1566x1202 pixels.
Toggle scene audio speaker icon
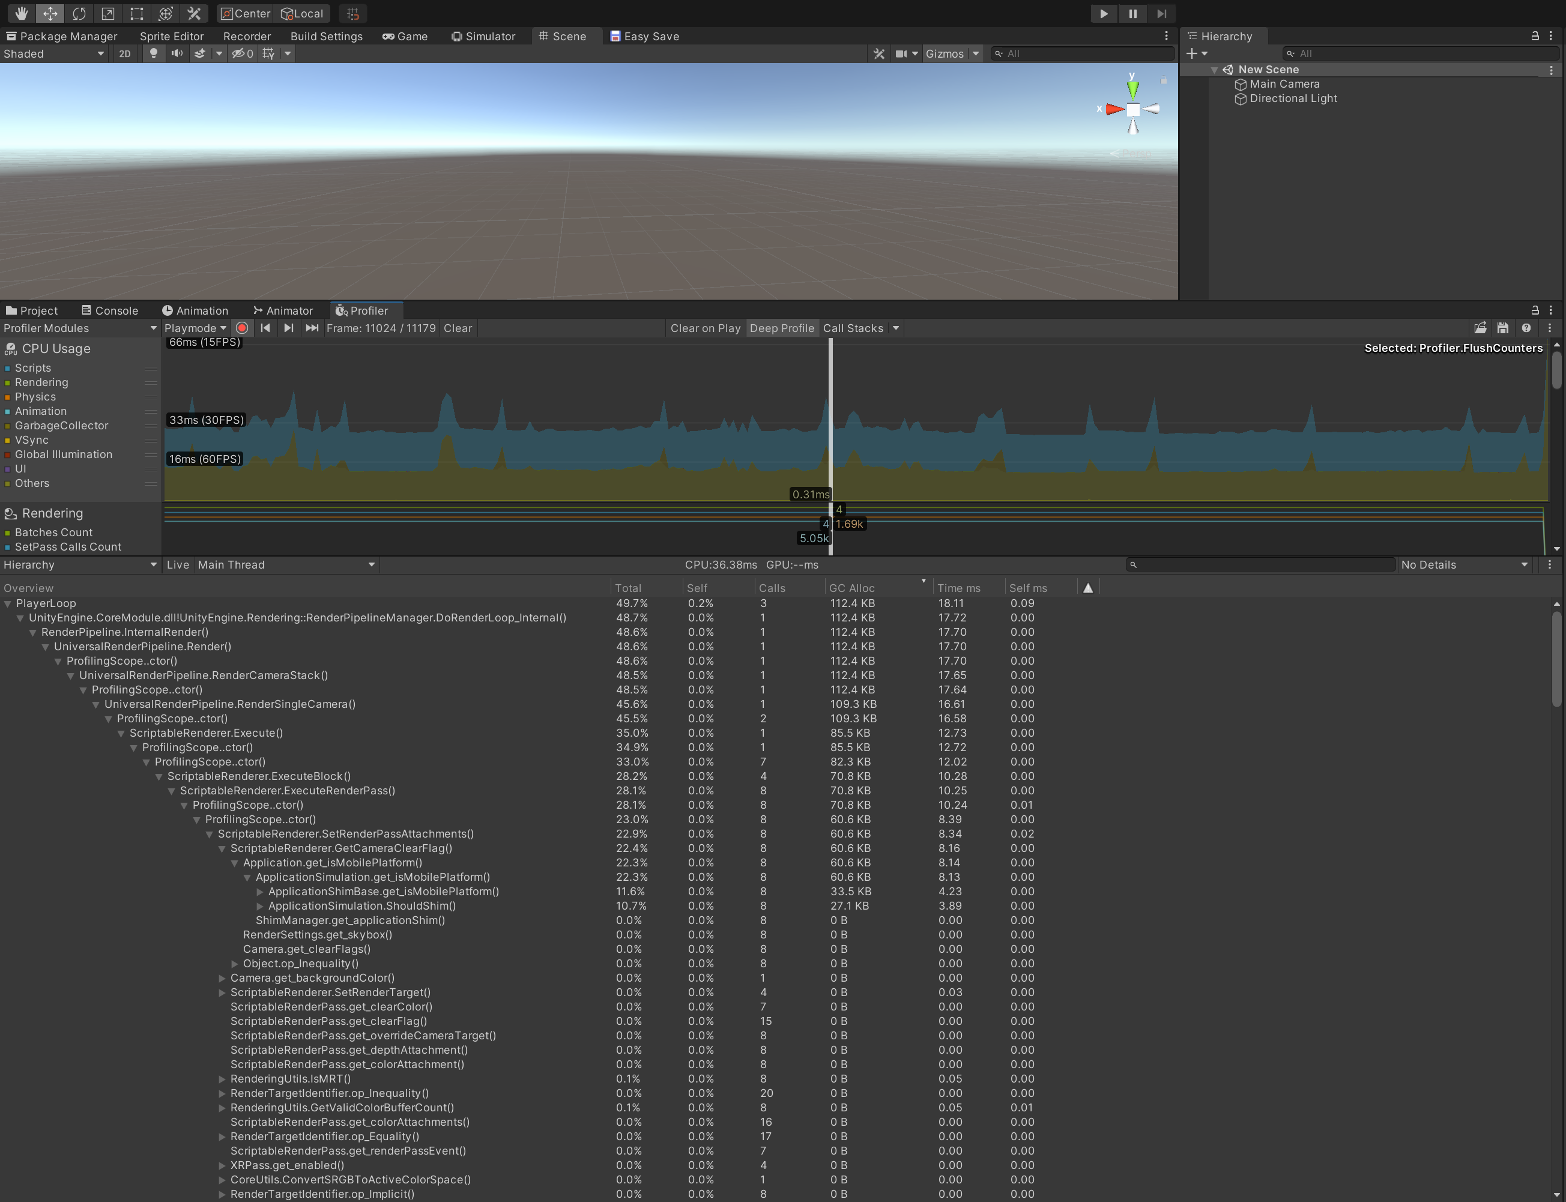point(177,53)
